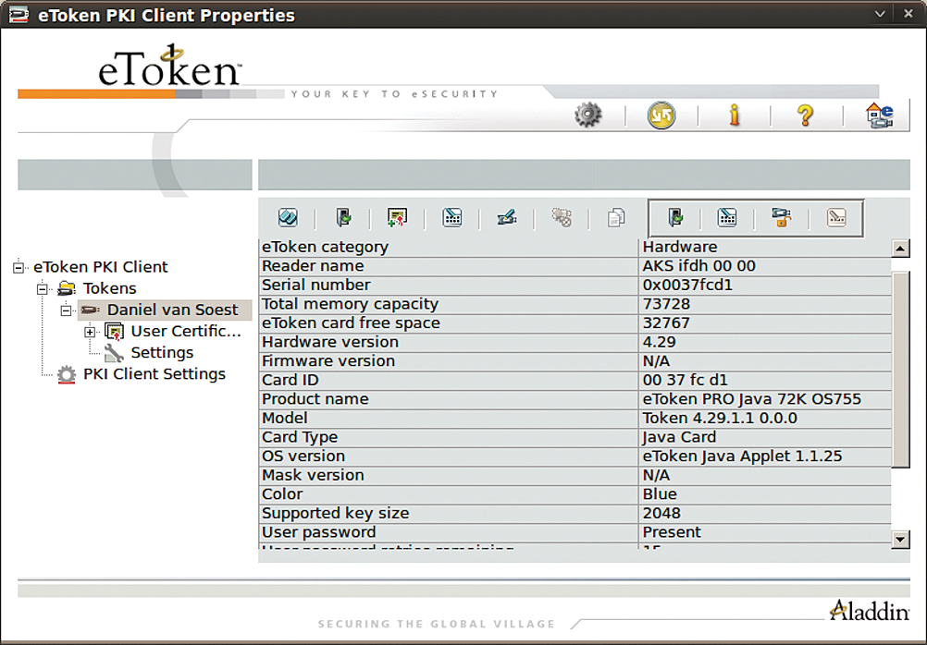Screen dimensions: 927x645
Task: Click the Log On icon left of Import Certificate
Action: point(343,218)
